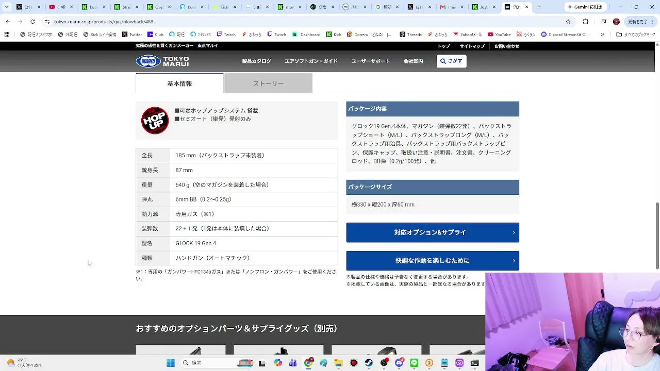The height and width of the screenshot is (371, 660).
Task: Click the HOP UP badge icon
Action: [155, 121]
